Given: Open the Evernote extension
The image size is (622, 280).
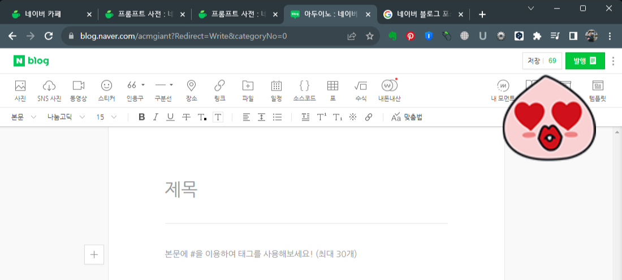Looking at the screenshot, I should (x=392, y=36).
